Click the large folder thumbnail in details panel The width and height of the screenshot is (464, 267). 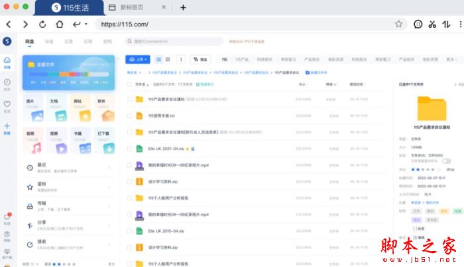(432, 108)
